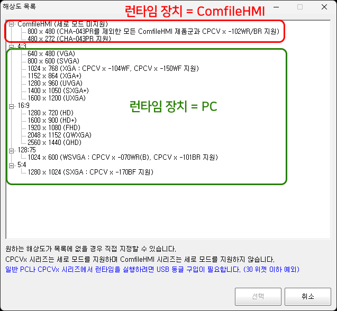This screenshot has width=337, height=311.
Task: Collapse the ComfileHMI tree group
Action: click(x=12, y=24)
